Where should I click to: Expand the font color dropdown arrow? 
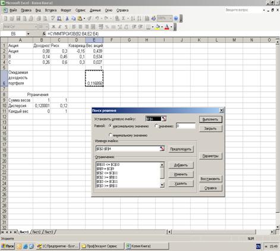[171, 27]
